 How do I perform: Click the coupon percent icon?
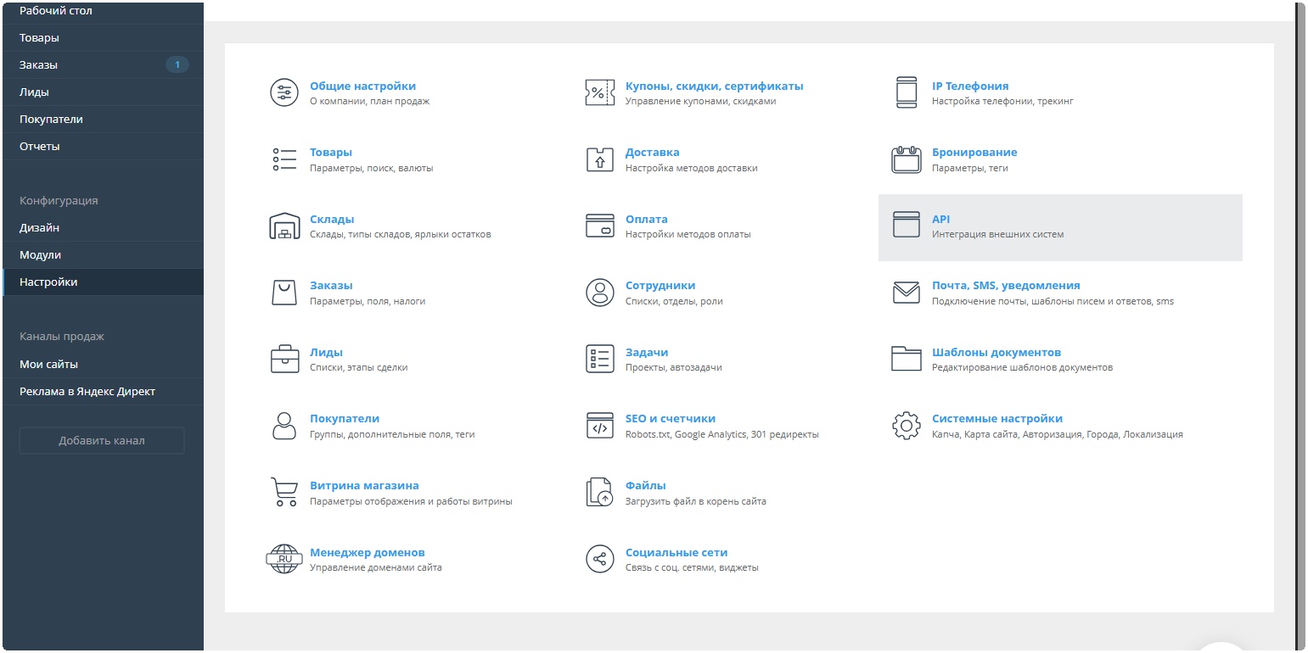599,92
